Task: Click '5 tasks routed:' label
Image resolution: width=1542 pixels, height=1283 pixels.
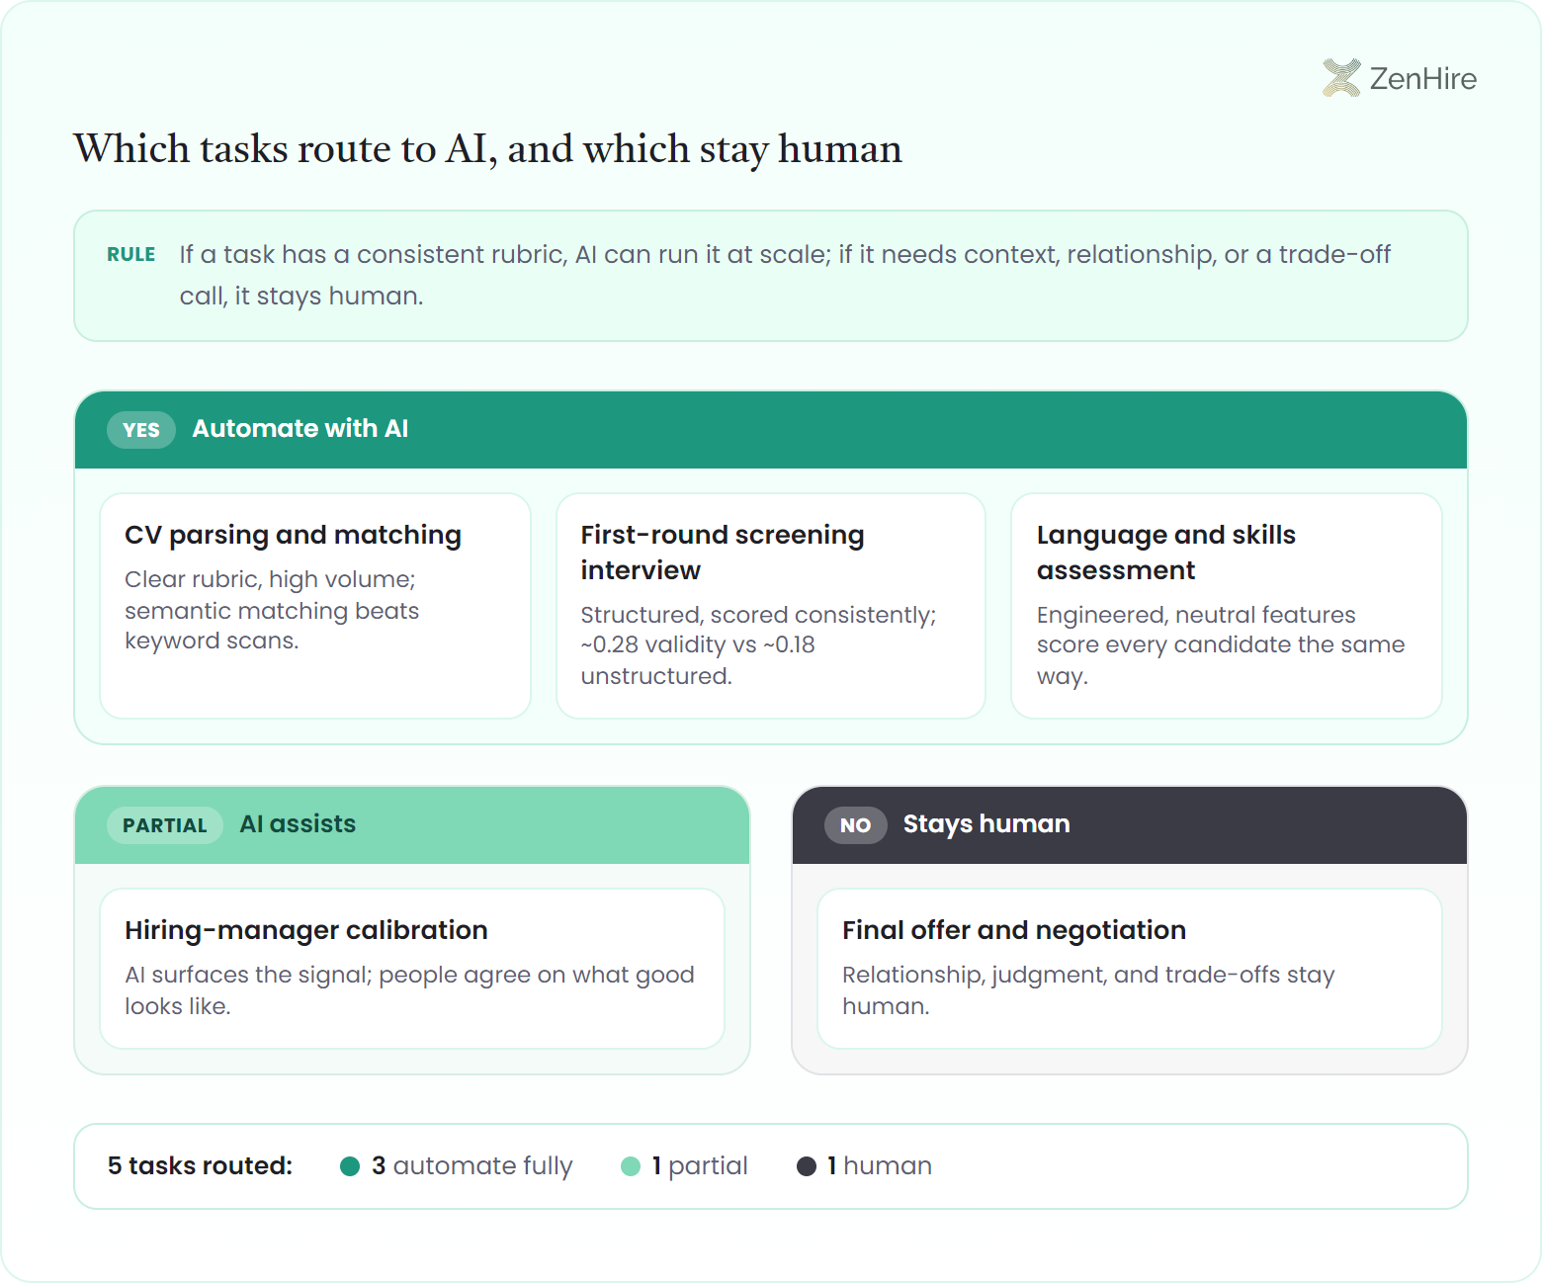Action: (x=200, y=1165)
